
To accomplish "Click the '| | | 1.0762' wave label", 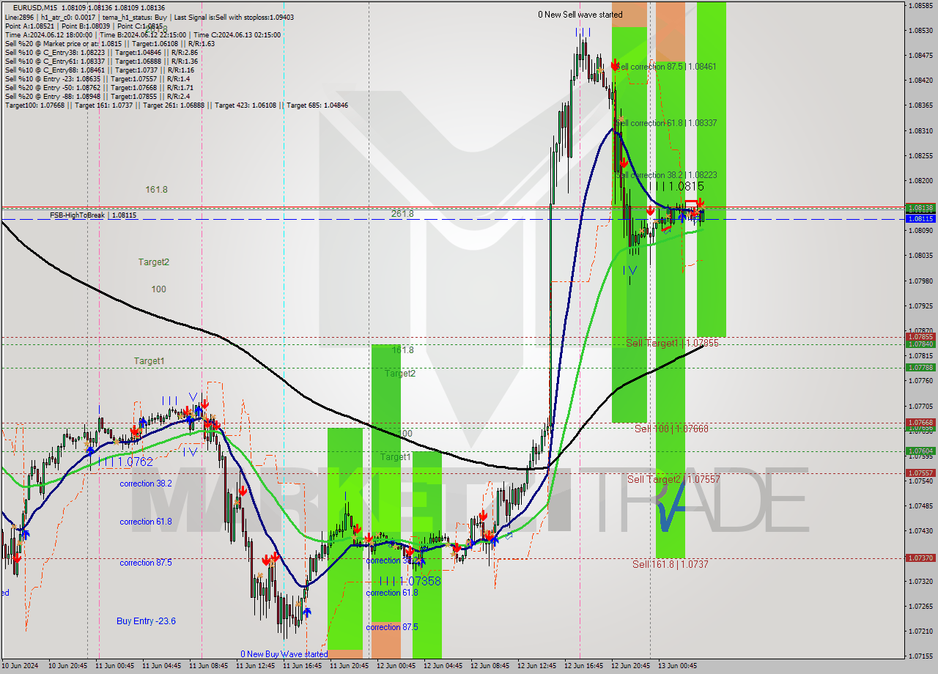I will [128, 462].
